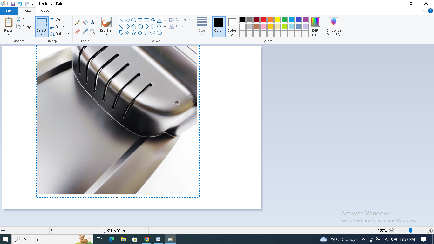This screenshot has width=434, height=244.
Task: Click the Zoom out minus button
Action: (x=391, y=231)
